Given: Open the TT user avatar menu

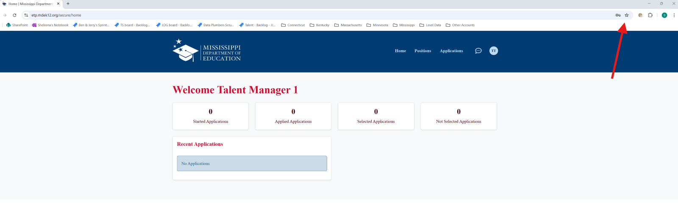Looking at the screenshot, I should click(494, 51).
